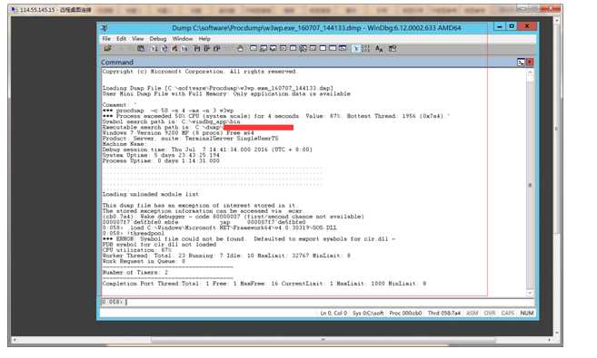Click the command input field at 0:058 prompt
The image size is (597, 358).
pyautogui.click(x=317, y=302)
